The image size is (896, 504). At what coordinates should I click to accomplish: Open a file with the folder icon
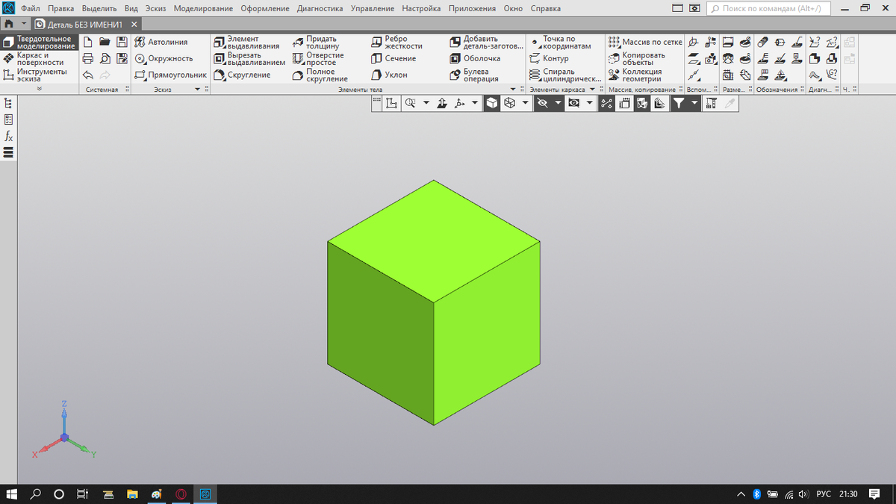point(105,42)
